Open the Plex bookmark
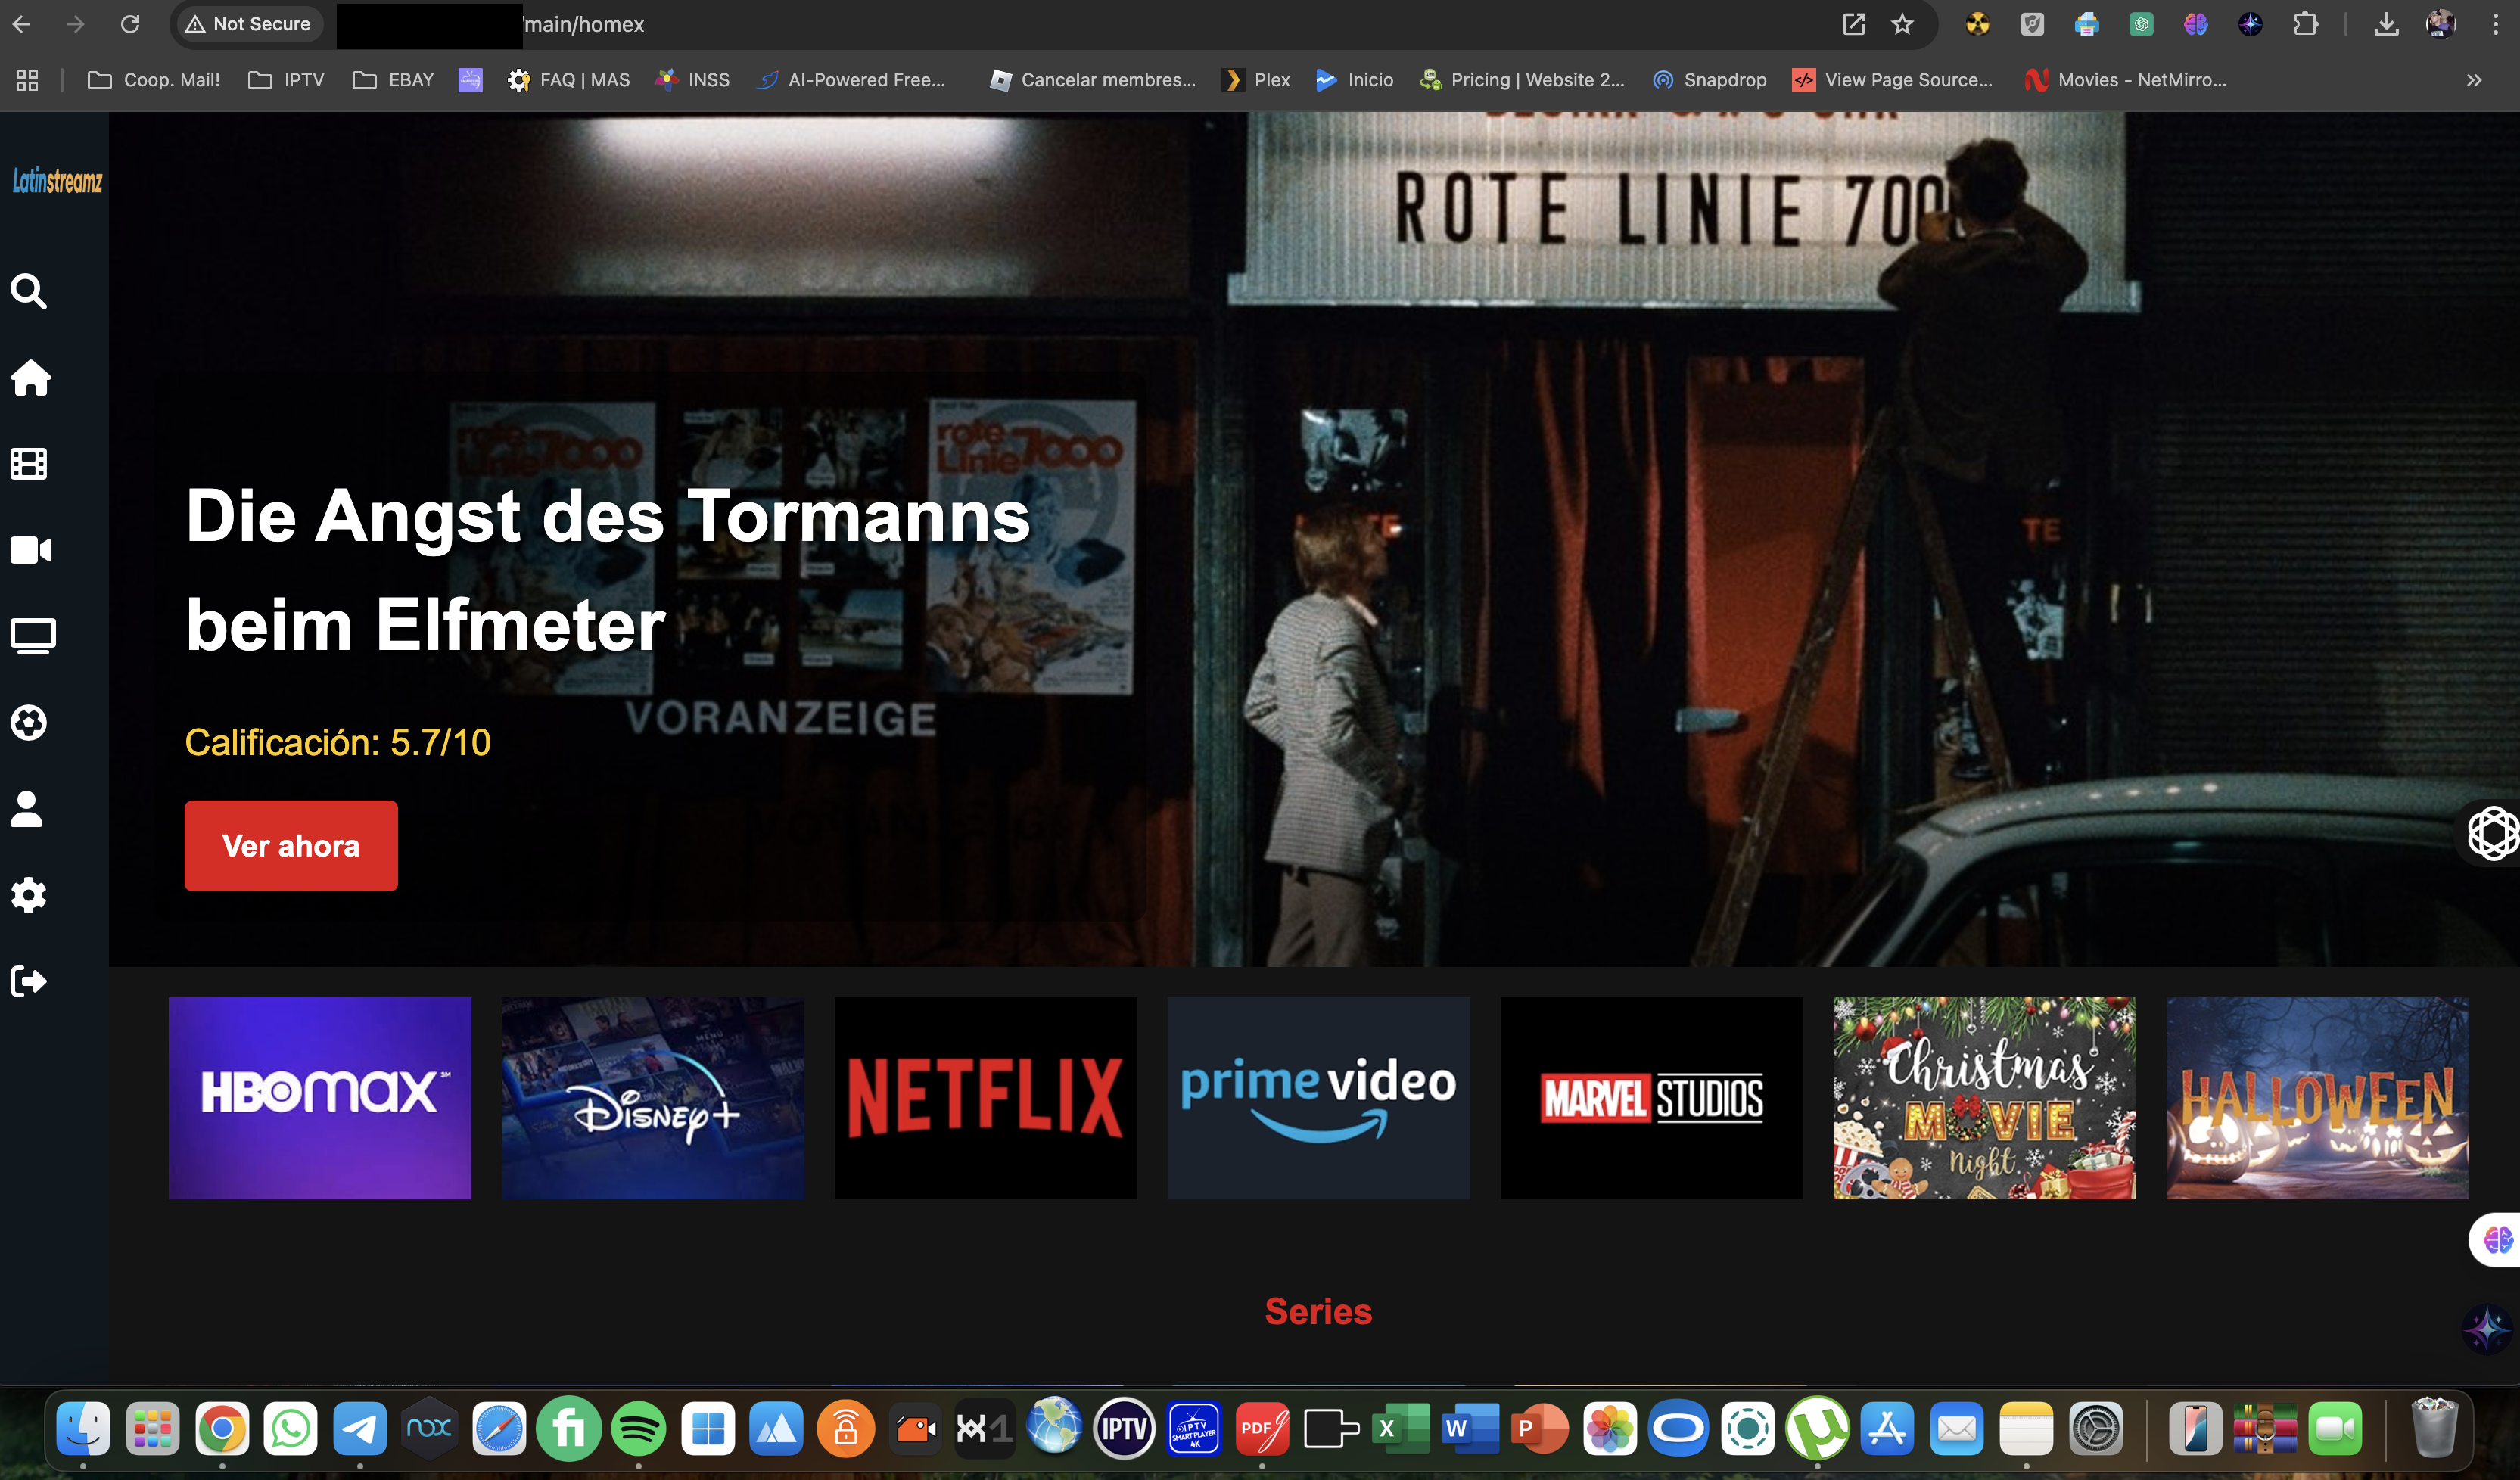This screenshot has height=1480, width=2520. click(1256, 80)
